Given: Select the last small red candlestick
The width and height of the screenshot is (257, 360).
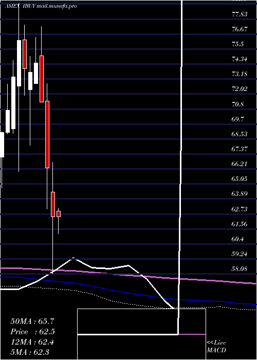Looking at the screenshot, I should 59,214.
